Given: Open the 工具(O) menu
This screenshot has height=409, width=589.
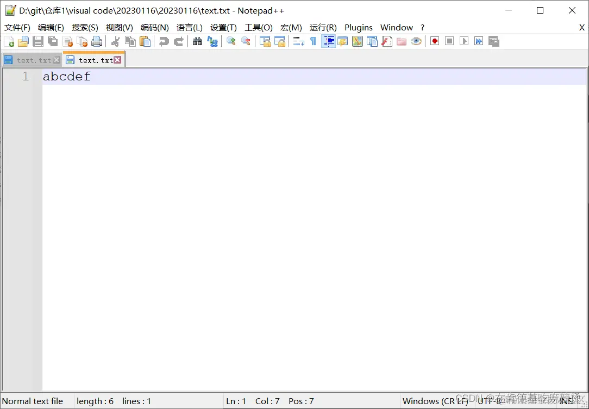Looking at the screenshot, I should click(x=259, y=27).
